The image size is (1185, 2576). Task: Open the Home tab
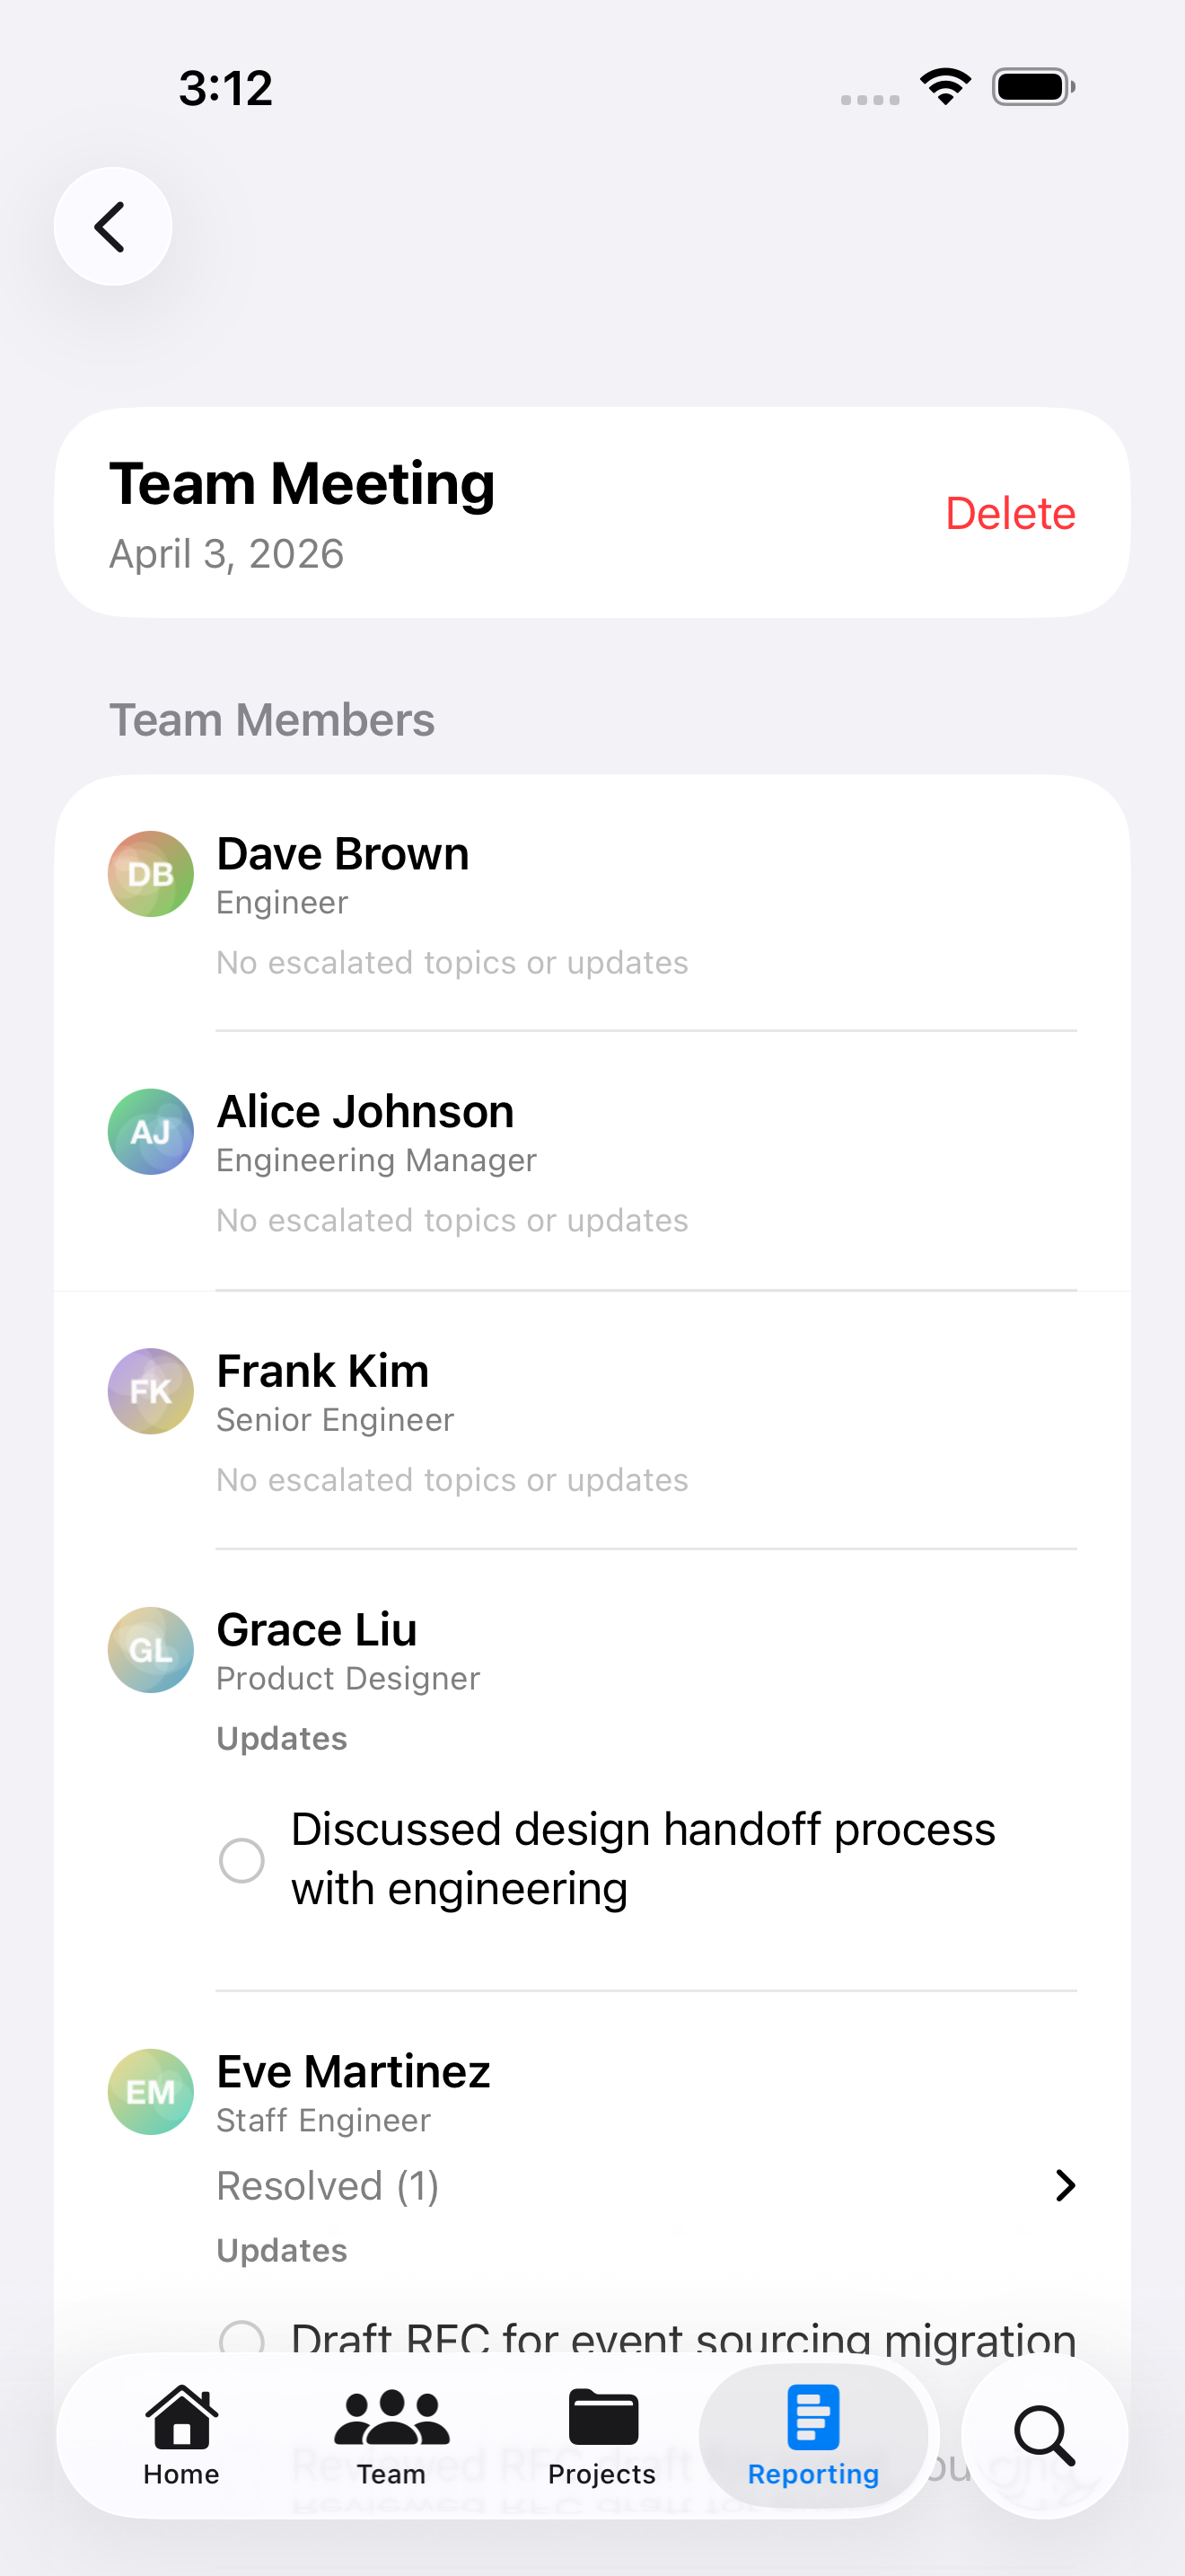click(180, 2435)
